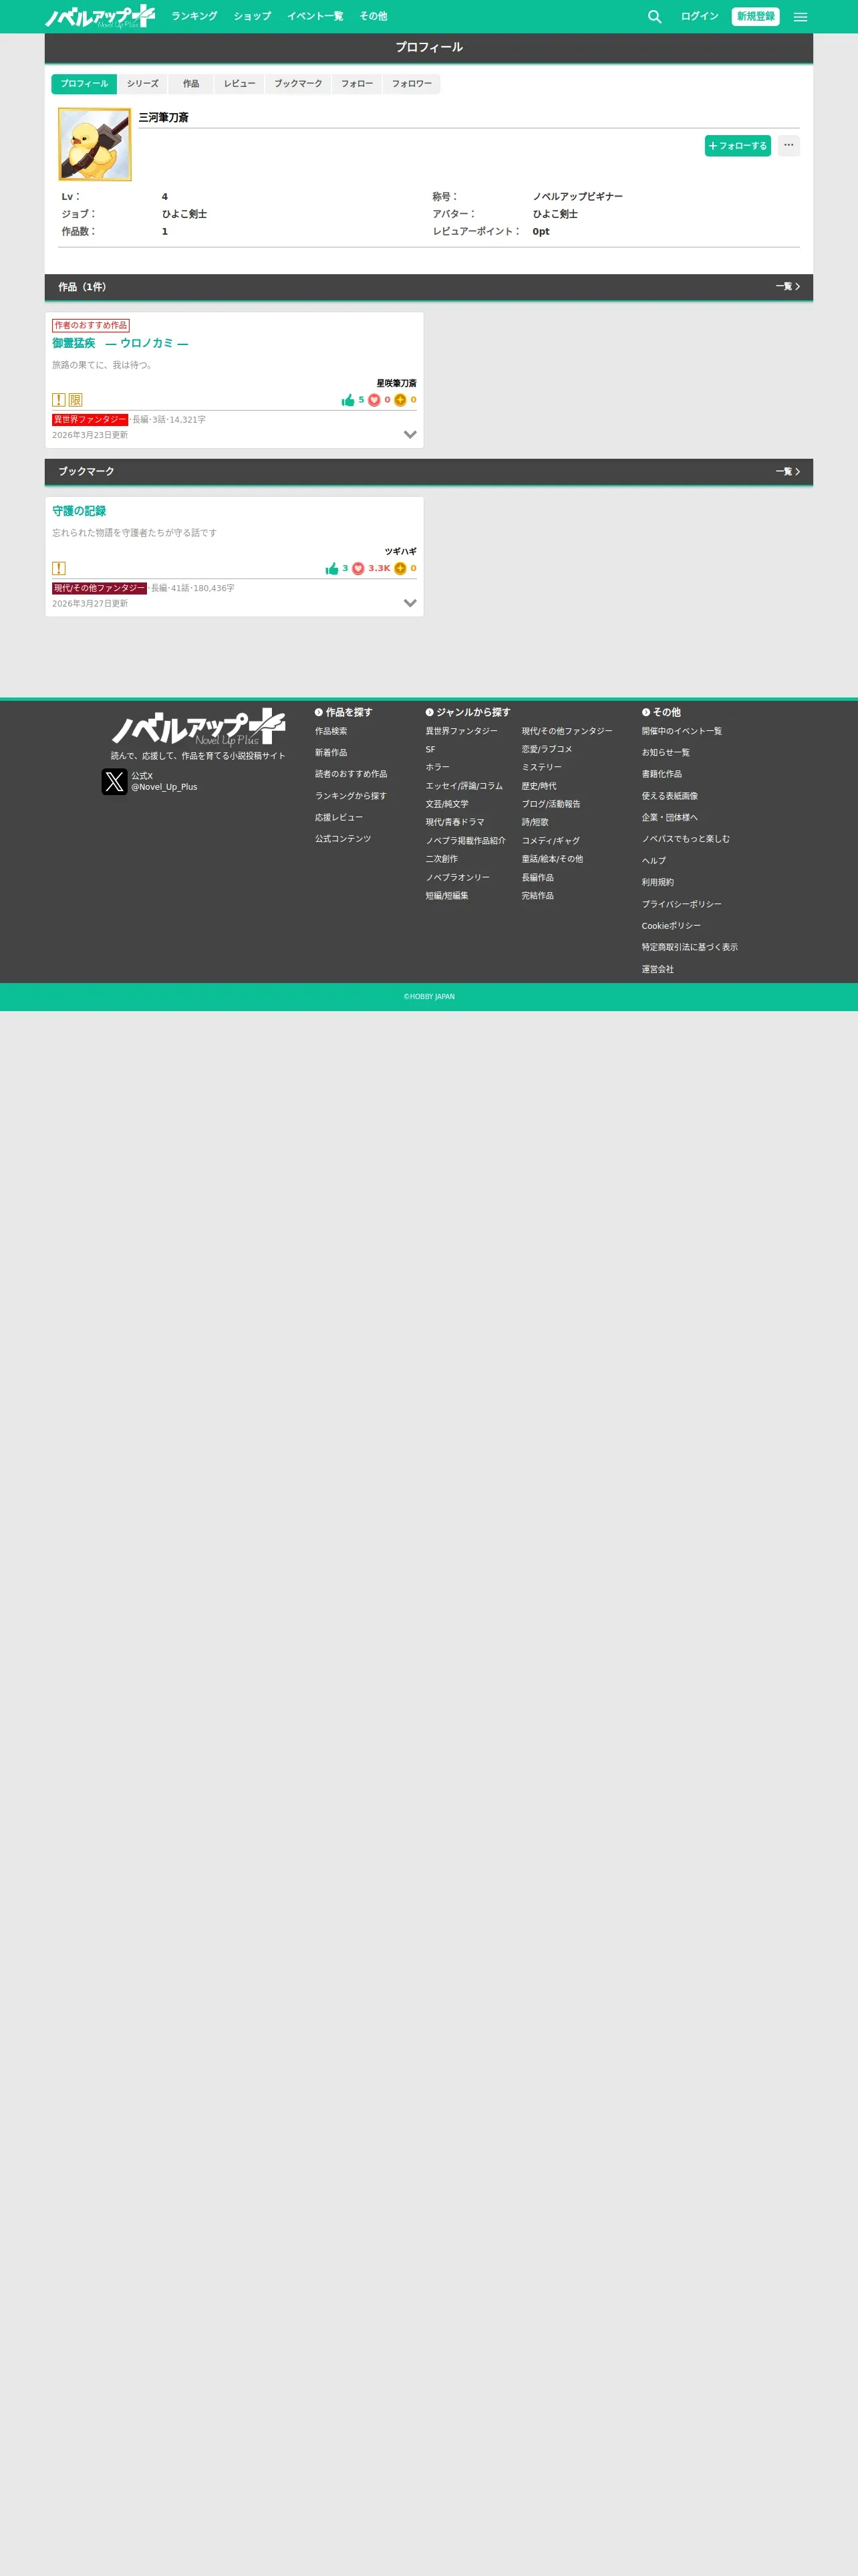
Task: Click the ノベルアッププラス logo in the header
Action: pyautogui.click(x=100, y=16)
